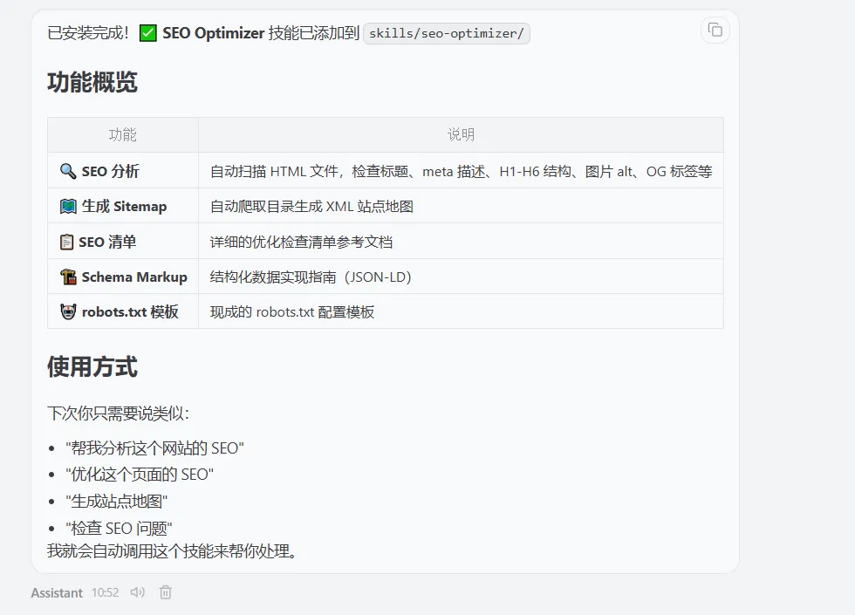Select the SEO 清单 cell text

[106, 242]
